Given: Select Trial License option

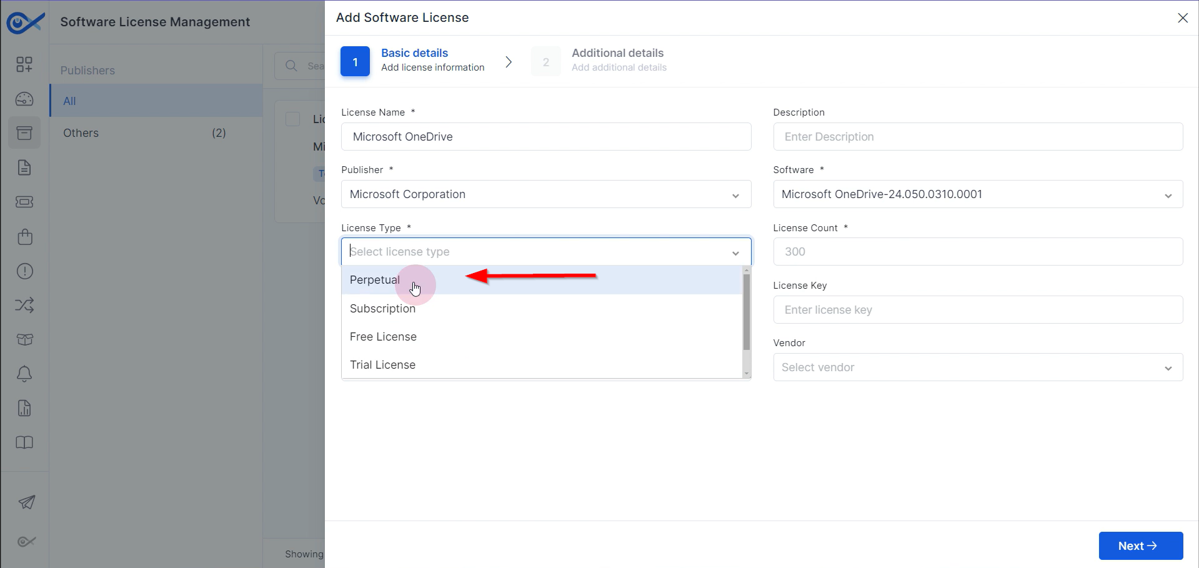Looking at the screenshot, I should [x=382, y=365].
